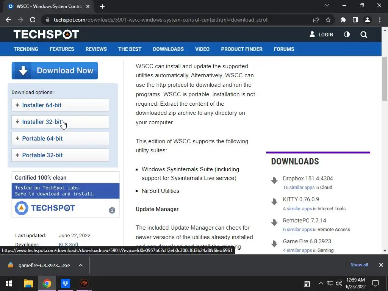The image size is (388, 291).
Task: Open 6 similar apps link under RemotePC
Action: (297, 229)
